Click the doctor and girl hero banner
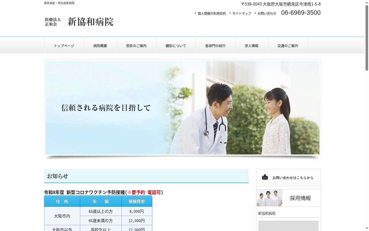This screenshot has width=369, height=231. click(x=182, y=107)
